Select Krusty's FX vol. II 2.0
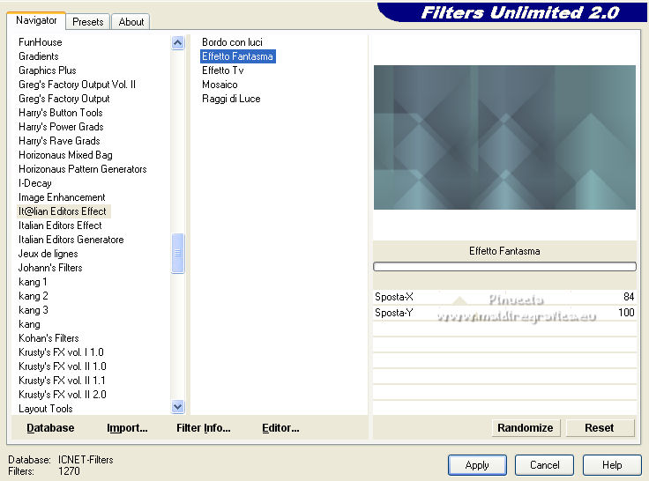This screenshot has width=649, height=481. 62,394
